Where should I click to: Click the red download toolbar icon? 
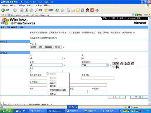(92, 10)
